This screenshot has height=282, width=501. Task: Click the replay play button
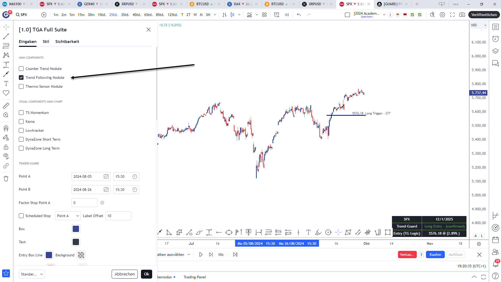[x=201, y=255]
